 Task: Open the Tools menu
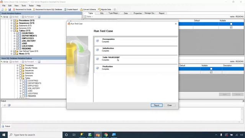pos(24,6)
